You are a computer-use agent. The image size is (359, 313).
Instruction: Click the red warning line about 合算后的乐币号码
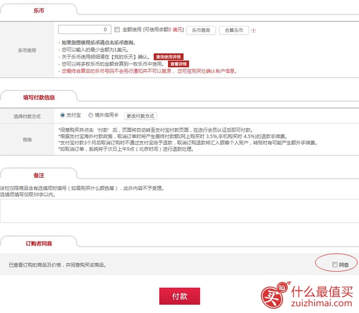pos(147,71)
